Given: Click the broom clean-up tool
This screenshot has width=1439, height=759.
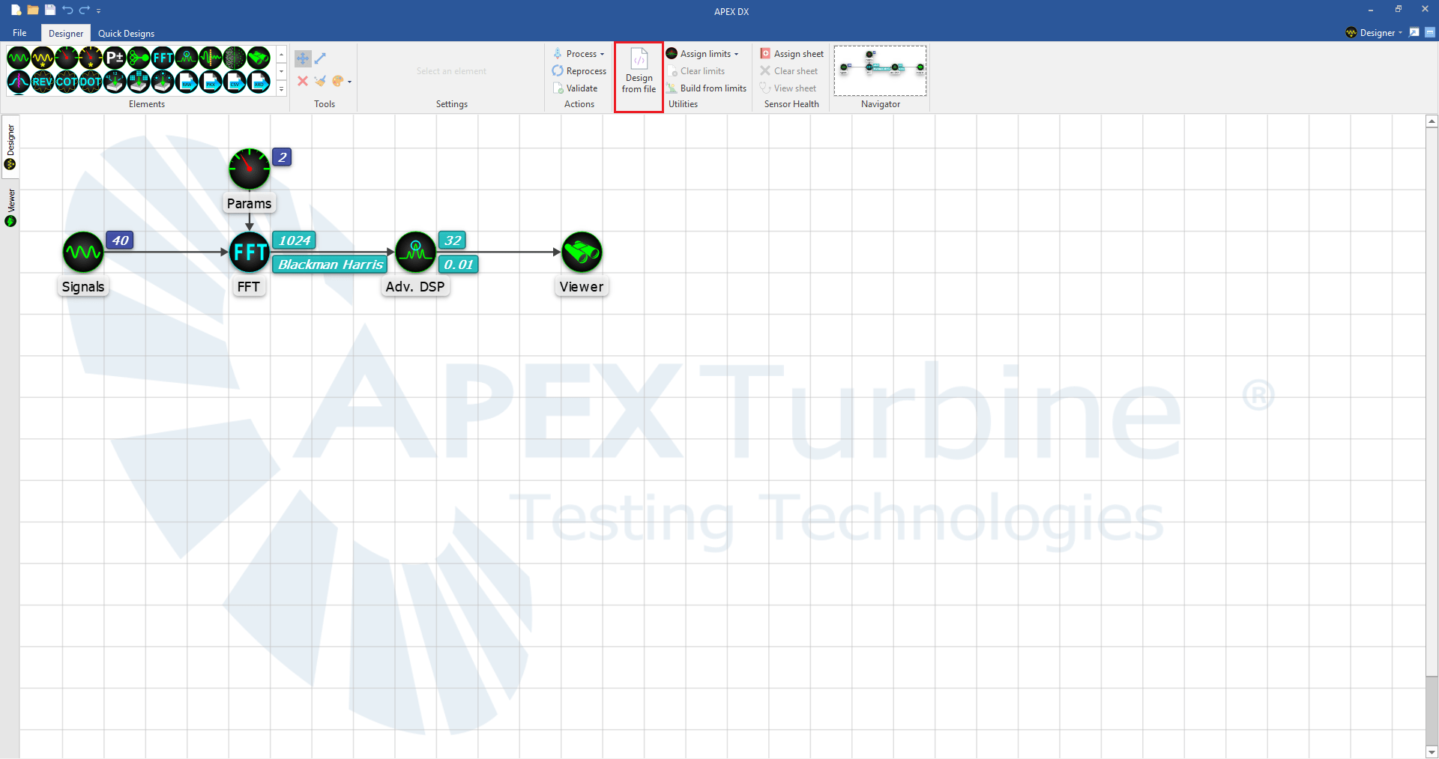Looking at the screenshot, I should click(320, 81).
